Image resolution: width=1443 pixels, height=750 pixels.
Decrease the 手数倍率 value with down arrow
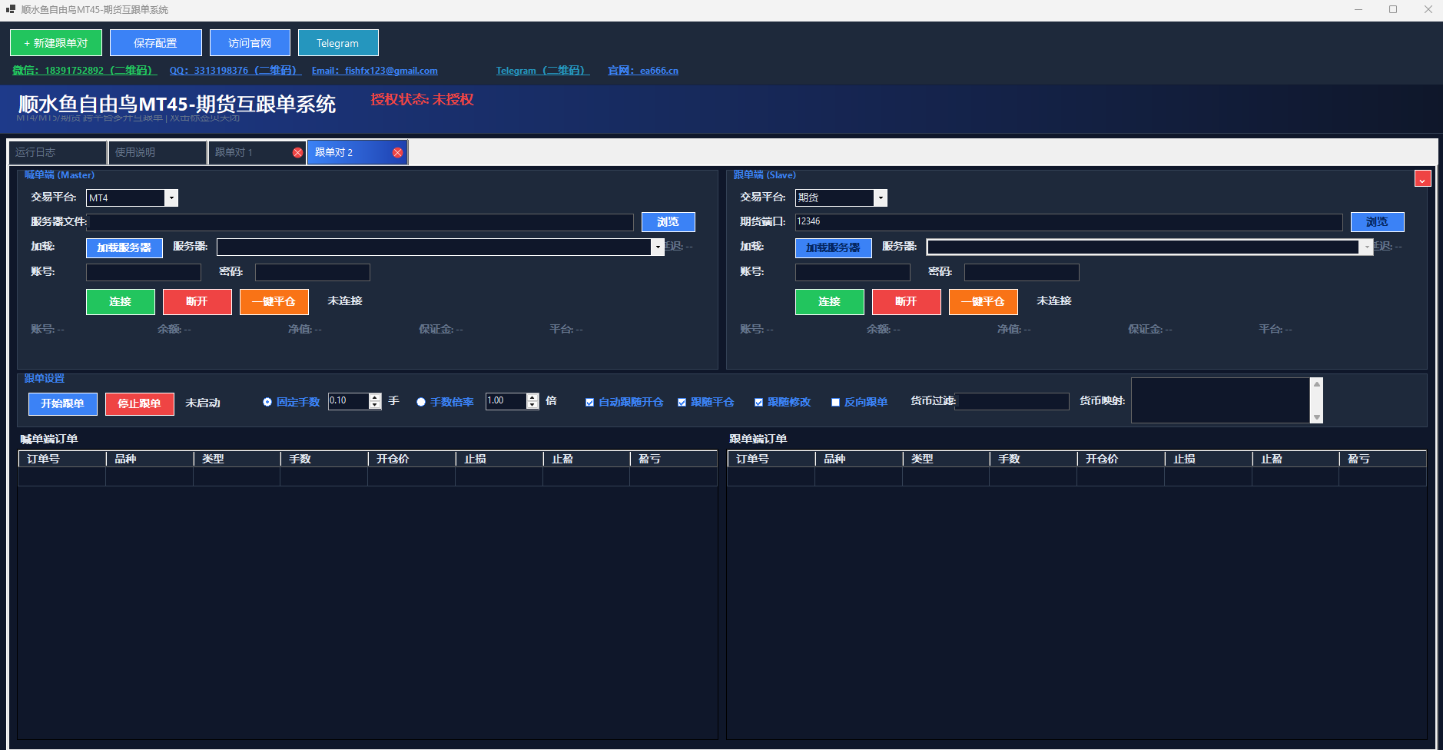tap(532, 406)
